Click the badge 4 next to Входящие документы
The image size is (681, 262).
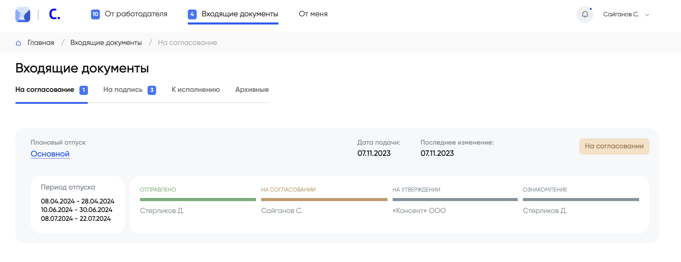(192, 14)
